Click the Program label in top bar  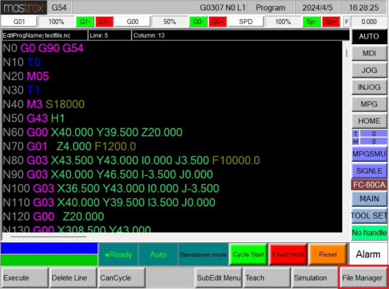tap(270, 7)
